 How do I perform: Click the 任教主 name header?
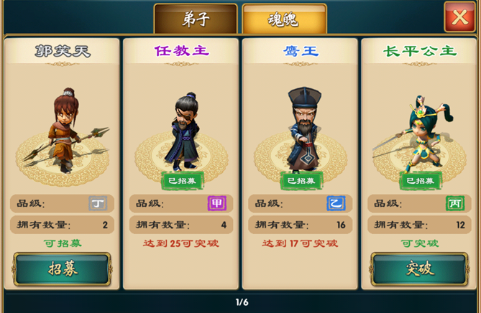[x=181, y=51]
